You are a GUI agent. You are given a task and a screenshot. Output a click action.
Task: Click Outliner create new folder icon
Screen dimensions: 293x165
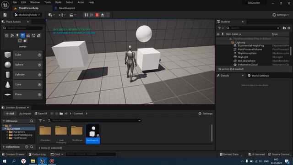[284, 28]
